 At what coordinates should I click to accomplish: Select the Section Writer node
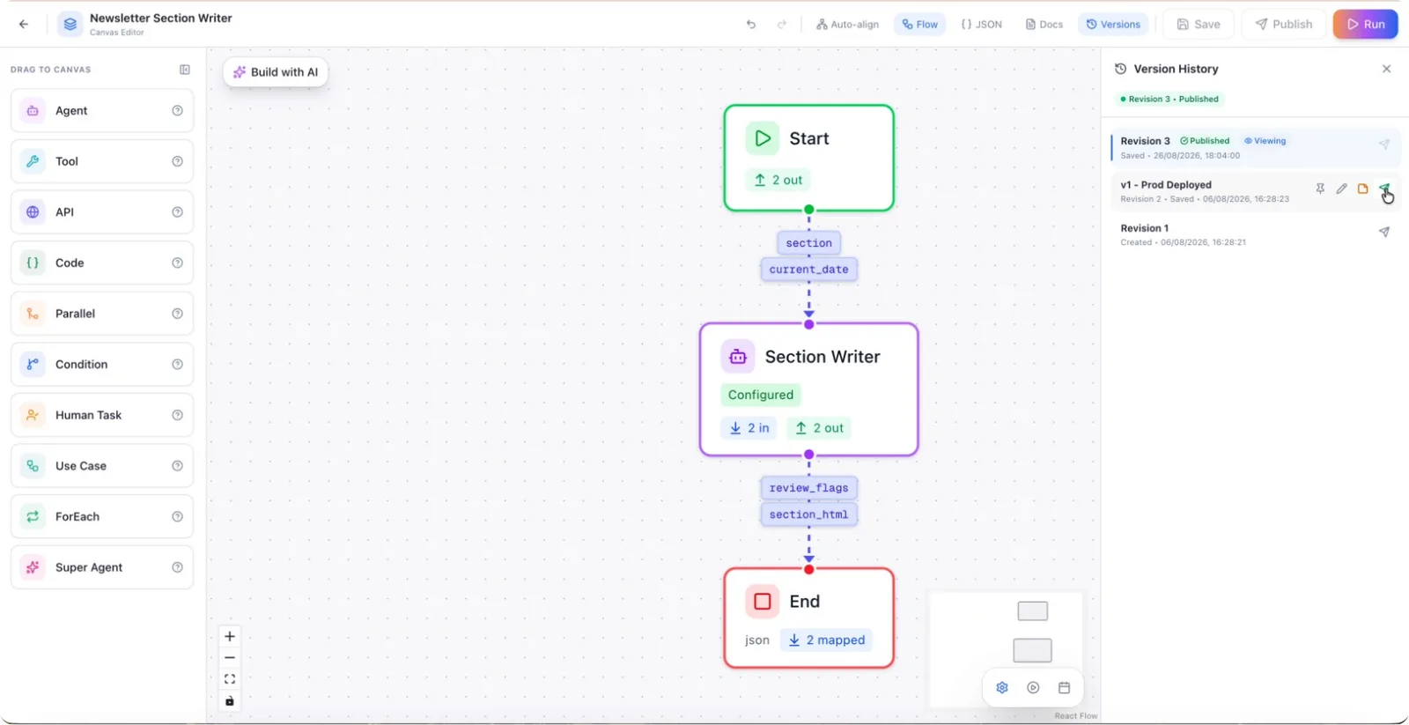pyautogui.click(x=809, y=389)
